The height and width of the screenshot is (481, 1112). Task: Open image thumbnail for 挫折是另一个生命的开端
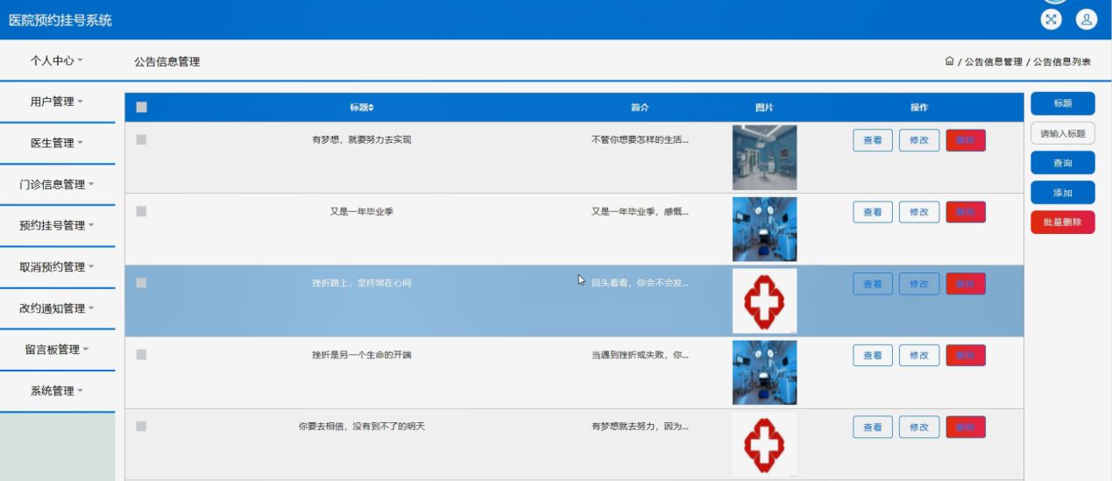tap(765, 372)
